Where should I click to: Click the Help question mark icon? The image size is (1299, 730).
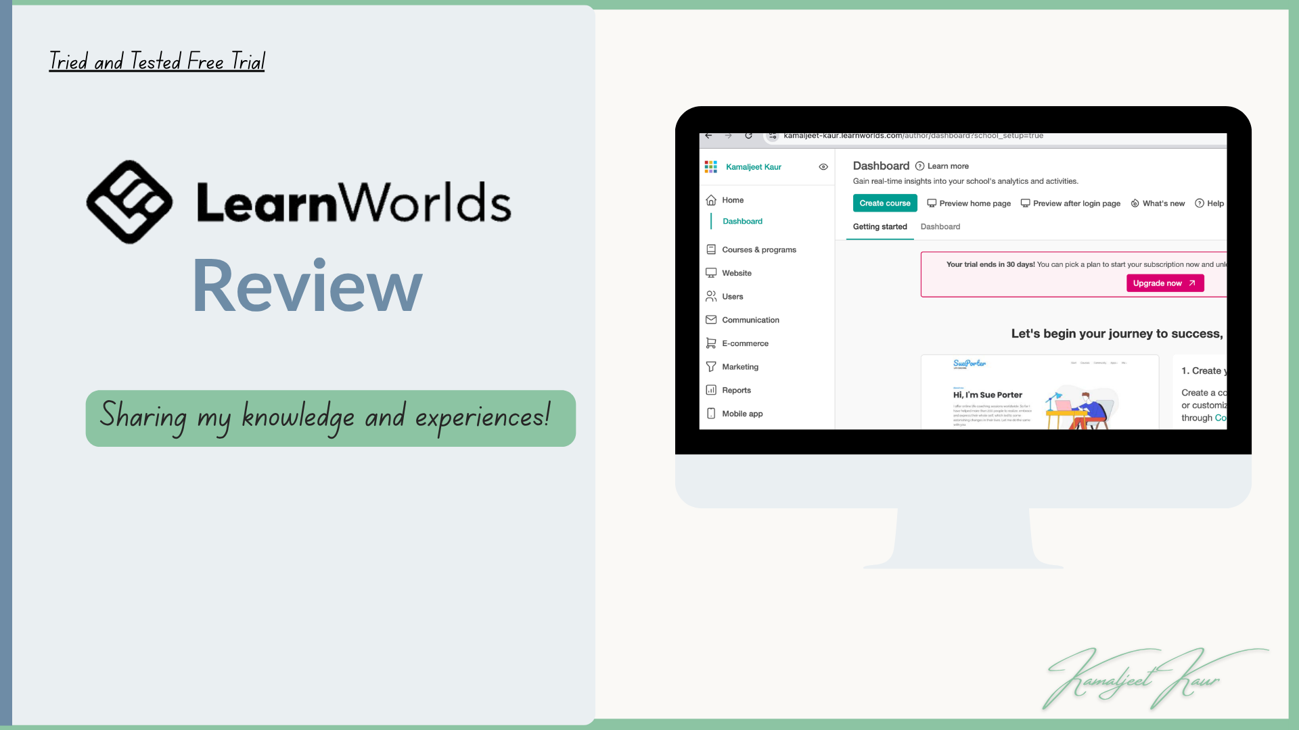point(1200,203)
